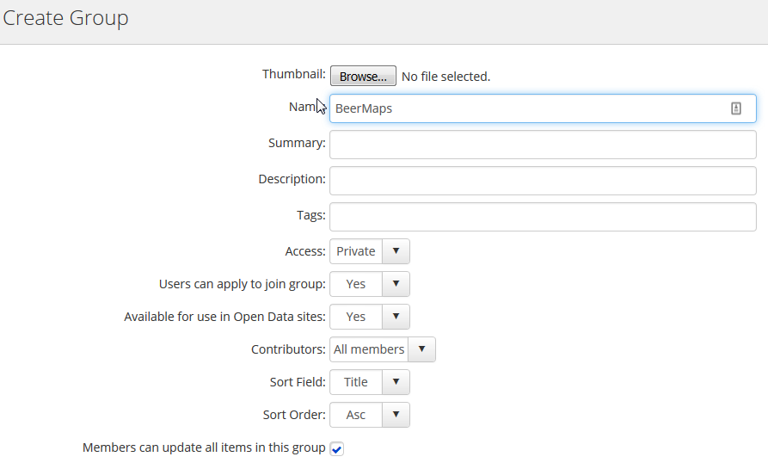Viewport: 768px width, 469px height.
Task: Select the Tags input box
Action: click(x=543, y=217)
